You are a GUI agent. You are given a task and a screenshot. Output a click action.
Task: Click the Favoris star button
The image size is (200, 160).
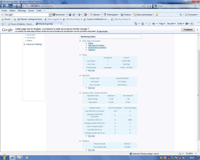click(7, 19)
